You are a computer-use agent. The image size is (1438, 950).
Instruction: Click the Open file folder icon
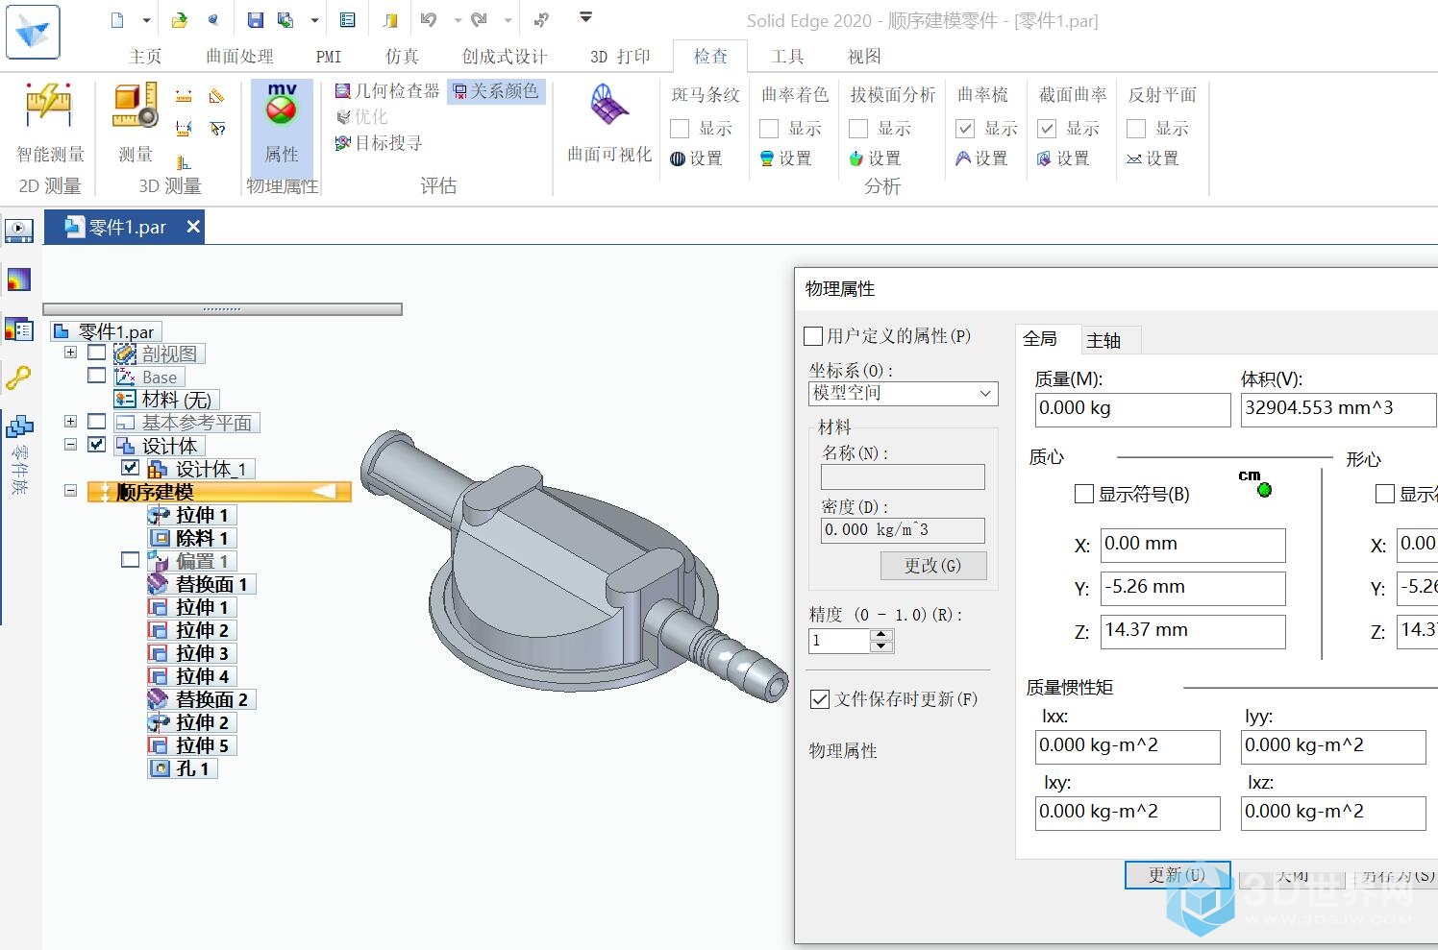coord(180,20)
